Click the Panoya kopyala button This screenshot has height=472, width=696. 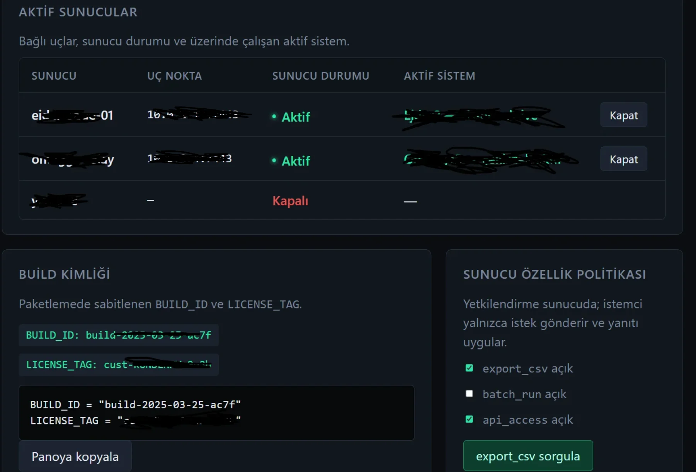[75, 457]
